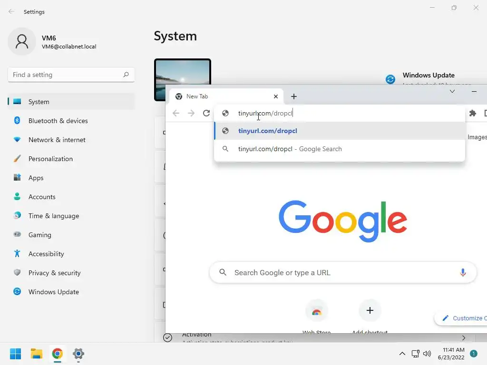This screenshot has width=487, height=365.
Task: Click the desktop wallpaper thumbnail in Settings
Action: 183,72
